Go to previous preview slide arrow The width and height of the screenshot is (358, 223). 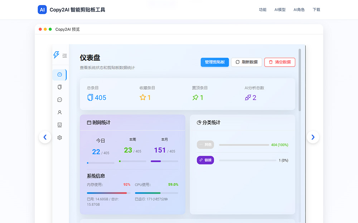pos(45,137)
